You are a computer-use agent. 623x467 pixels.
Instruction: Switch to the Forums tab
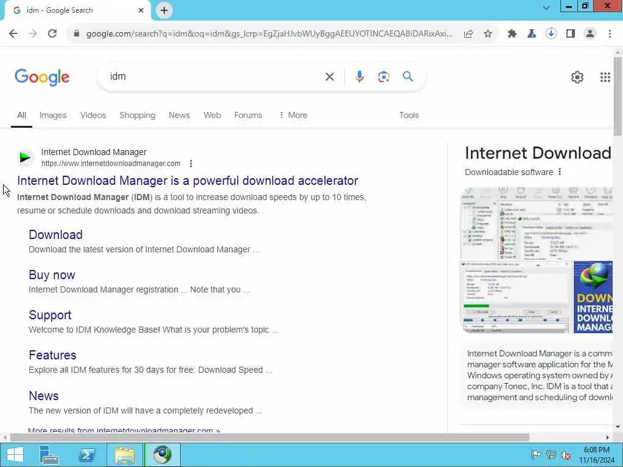click(x=248, y=115)
